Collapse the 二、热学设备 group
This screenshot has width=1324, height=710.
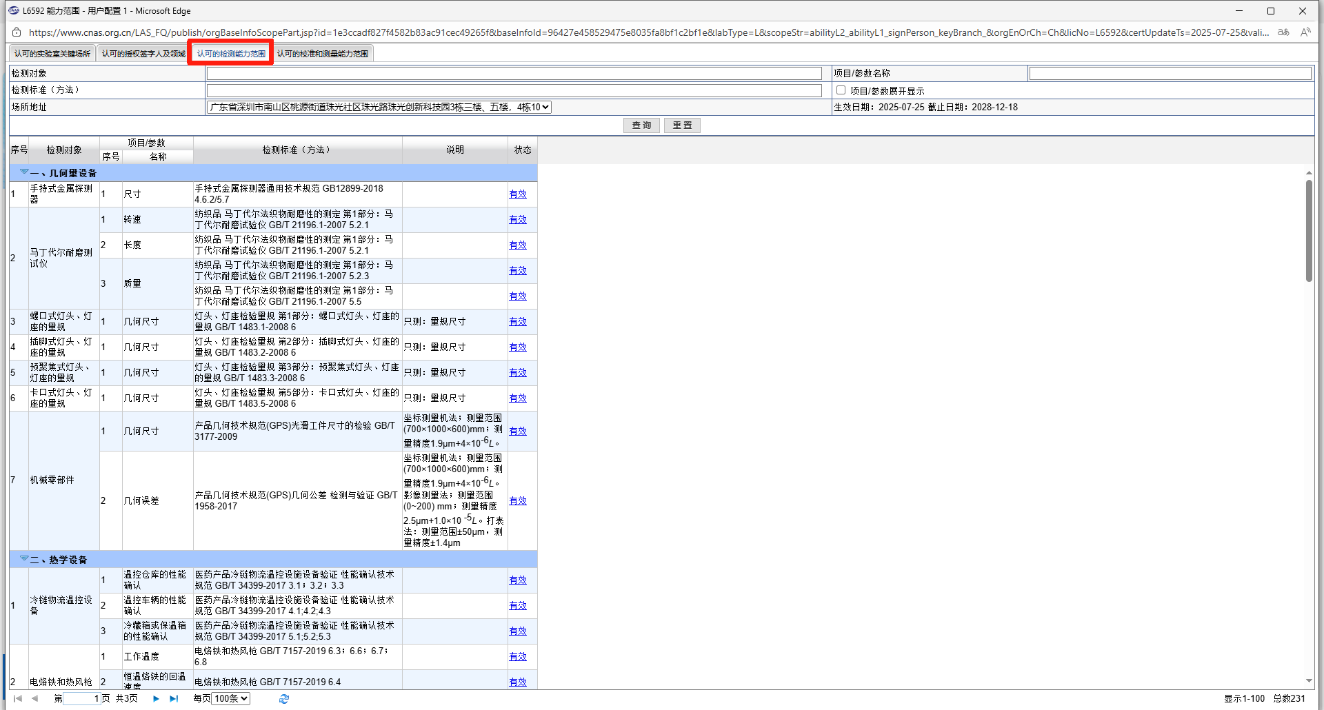click(24, 559)
